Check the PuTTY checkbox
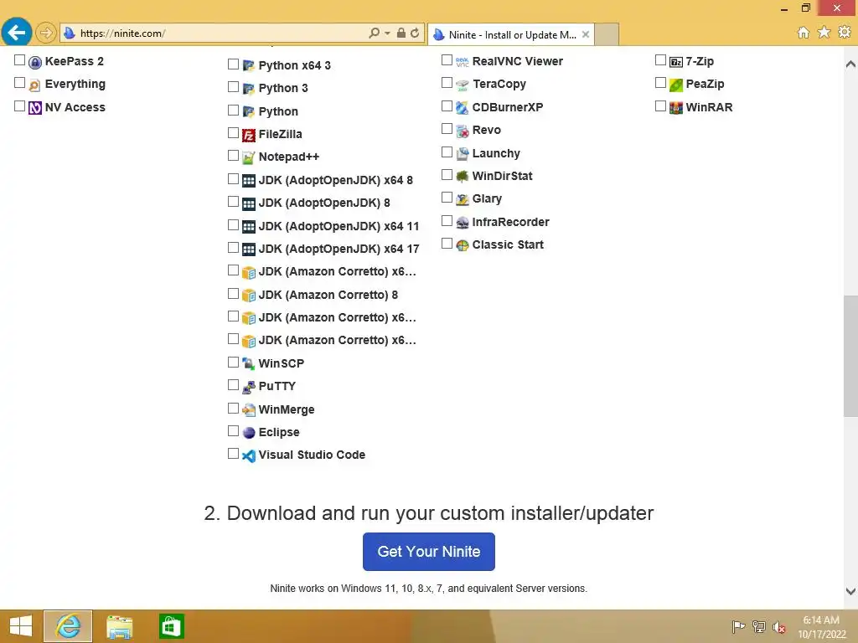The height and width of the screenshot is (643, 858). click(x=233, y=385)
